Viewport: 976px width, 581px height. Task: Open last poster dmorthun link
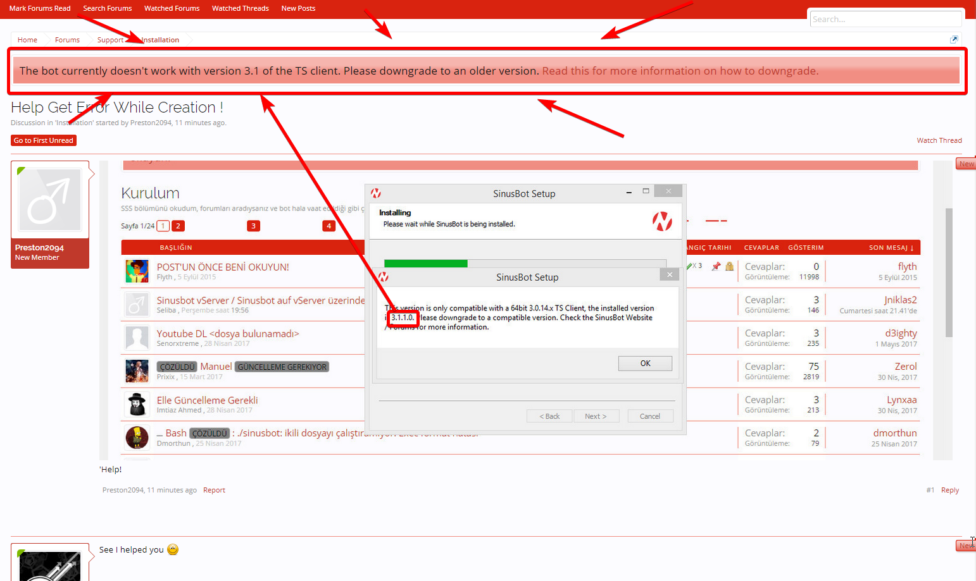pyautogui.click(x=895, y=433)
